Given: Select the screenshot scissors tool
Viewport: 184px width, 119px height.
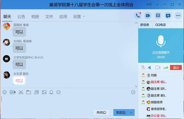Looking at the screenshot, I should coord(21,92).
